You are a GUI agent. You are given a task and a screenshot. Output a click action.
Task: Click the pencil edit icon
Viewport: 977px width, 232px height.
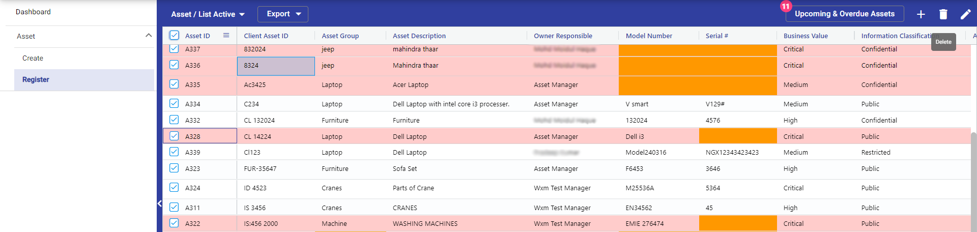pyautogui.click(x=965, y=14)
